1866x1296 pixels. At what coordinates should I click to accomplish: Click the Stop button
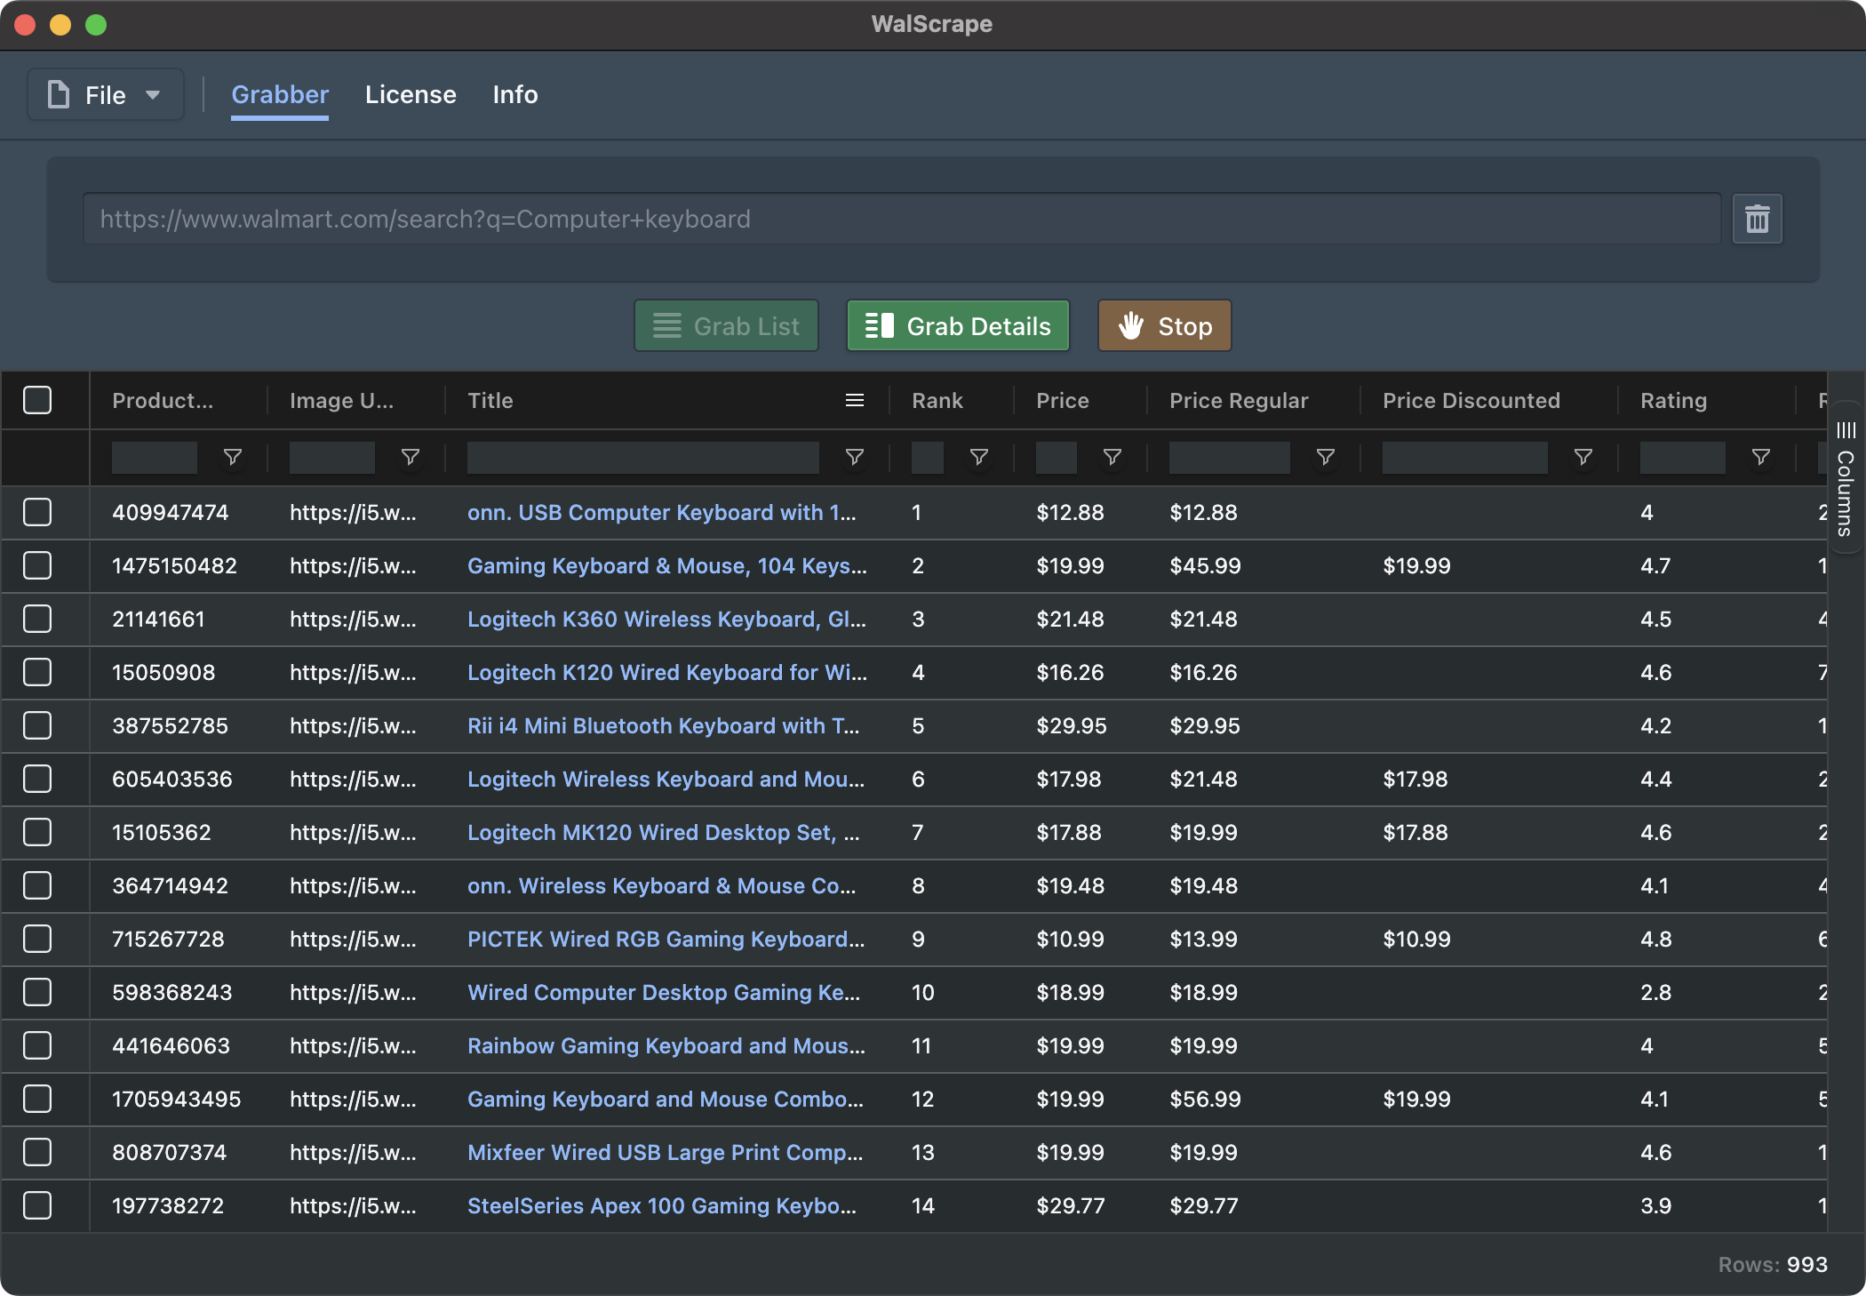1164,326
